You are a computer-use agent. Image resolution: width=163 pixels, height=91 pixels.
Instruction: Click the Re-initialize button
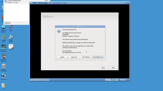(86, 57)
